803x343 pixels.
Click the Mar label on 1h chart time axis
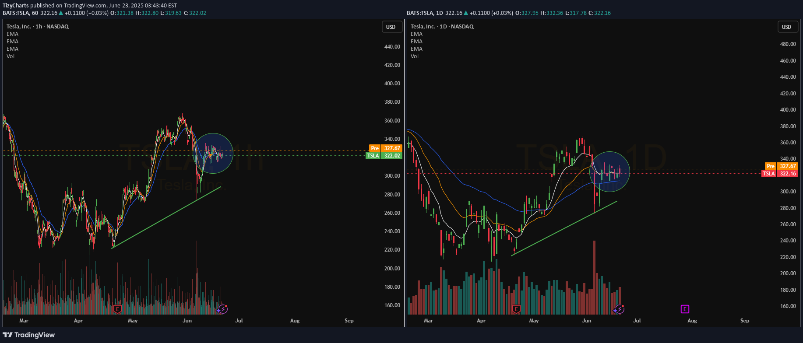pos(24,321)
